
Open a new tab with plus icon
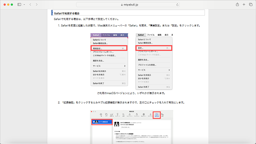click(244, 5)
